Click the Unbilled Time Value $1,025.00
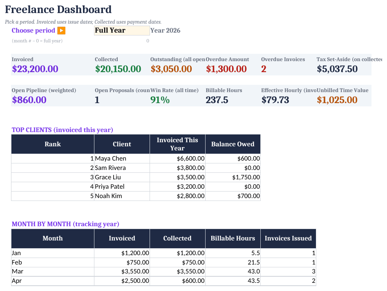Screen dimensions: 387x291 tap(337, 100)
